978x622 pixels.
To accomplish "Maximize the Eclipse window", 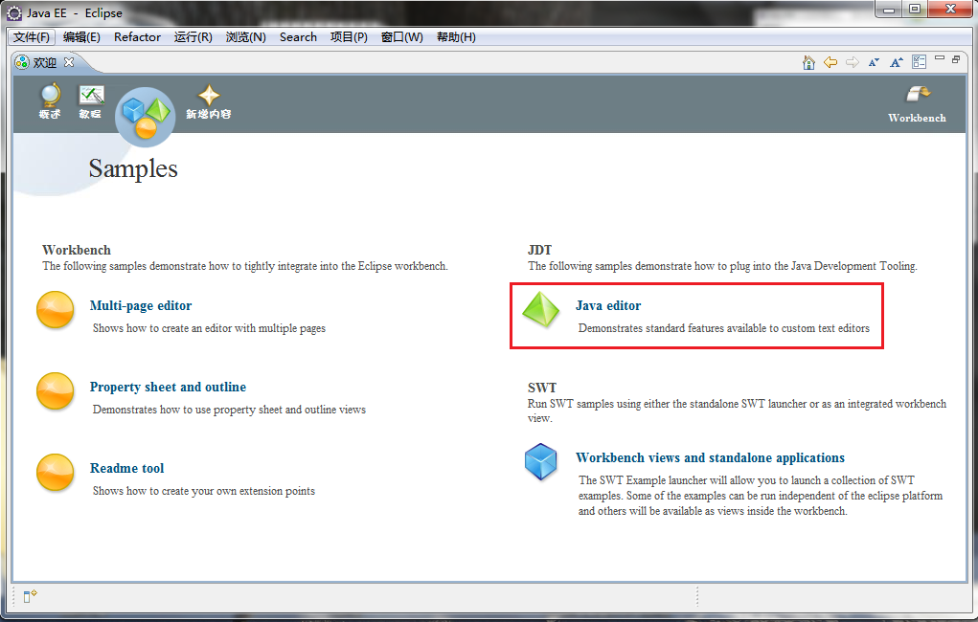I will pyautogui.click(x=915, y=10).
